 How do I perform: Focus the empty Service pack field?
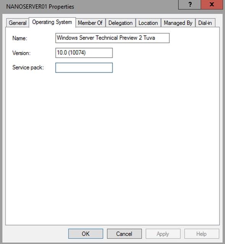[x=84, y=68]
